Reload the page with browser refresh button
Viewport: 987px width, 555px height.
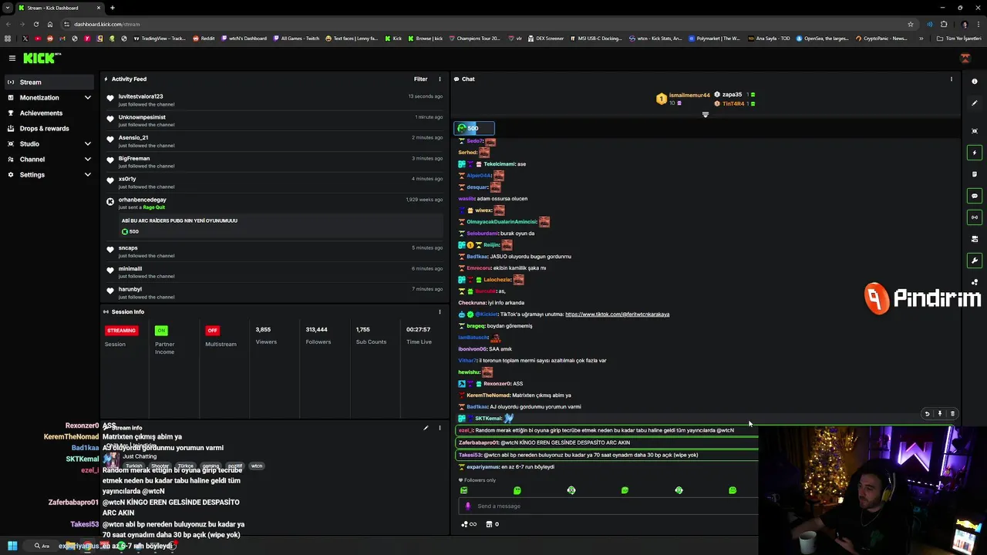click(35, 24)
